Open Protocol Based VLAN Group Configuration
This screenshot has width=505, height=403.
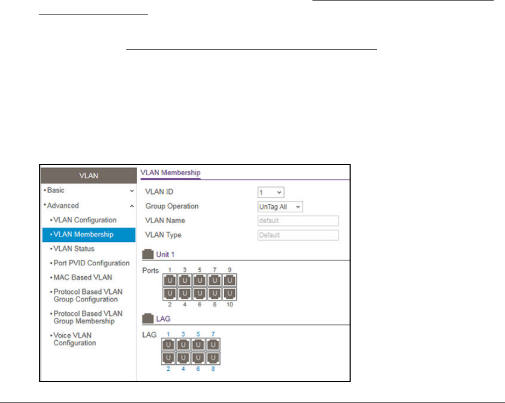(x=88, y=296)
